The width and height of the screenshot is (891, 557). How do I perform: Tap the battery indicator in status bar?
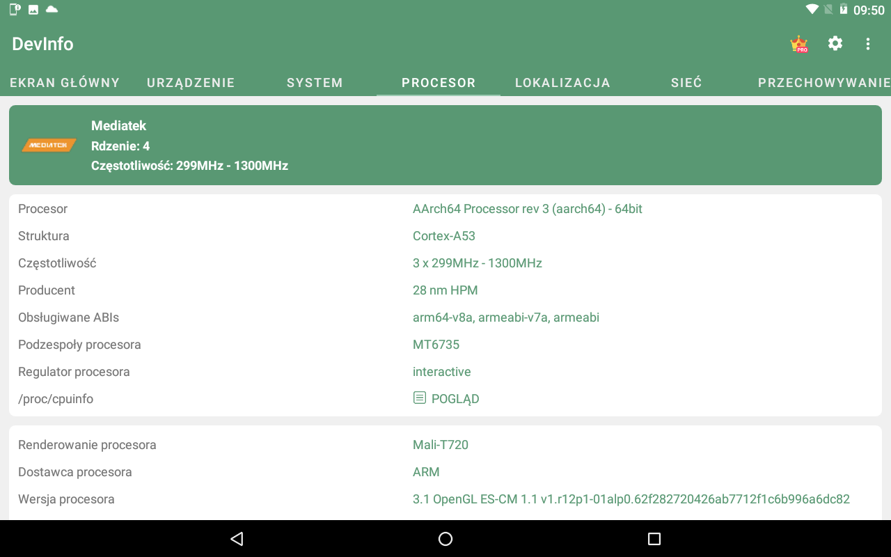tap(842, 9)
